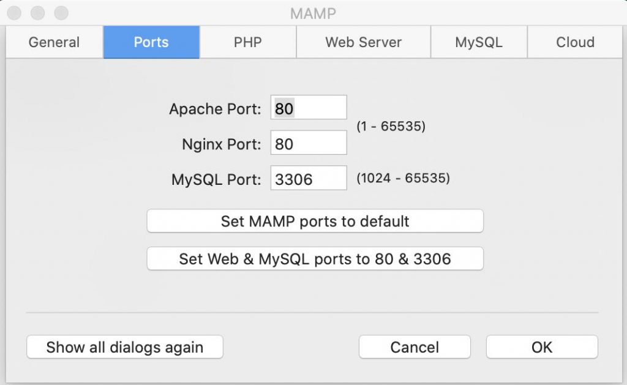Click the Nginx Port label
The image size is (627, 385).
pos(222,144)
